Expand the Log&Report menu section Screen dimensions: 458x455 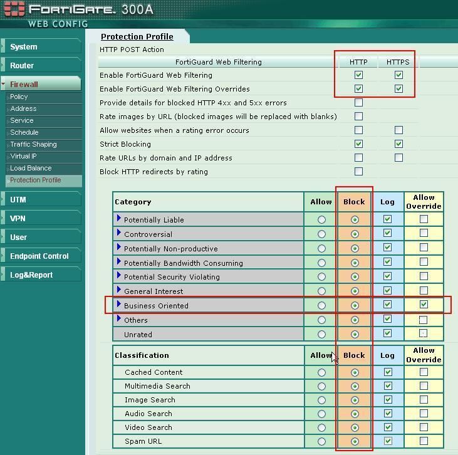(41, 275)
